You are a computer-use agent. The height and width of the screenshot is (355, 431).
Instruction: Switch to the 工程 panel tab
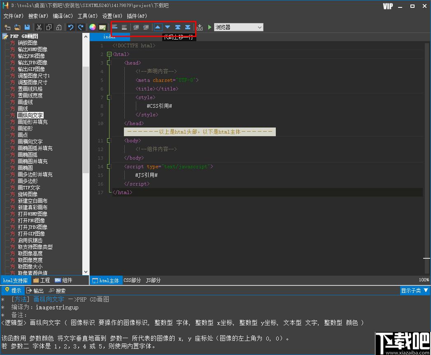(42, 280)
